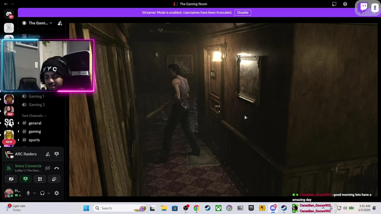Open the server icon with 167 badge
The image size is (381, 214).
pyautogui.click(x=9, y=110)
